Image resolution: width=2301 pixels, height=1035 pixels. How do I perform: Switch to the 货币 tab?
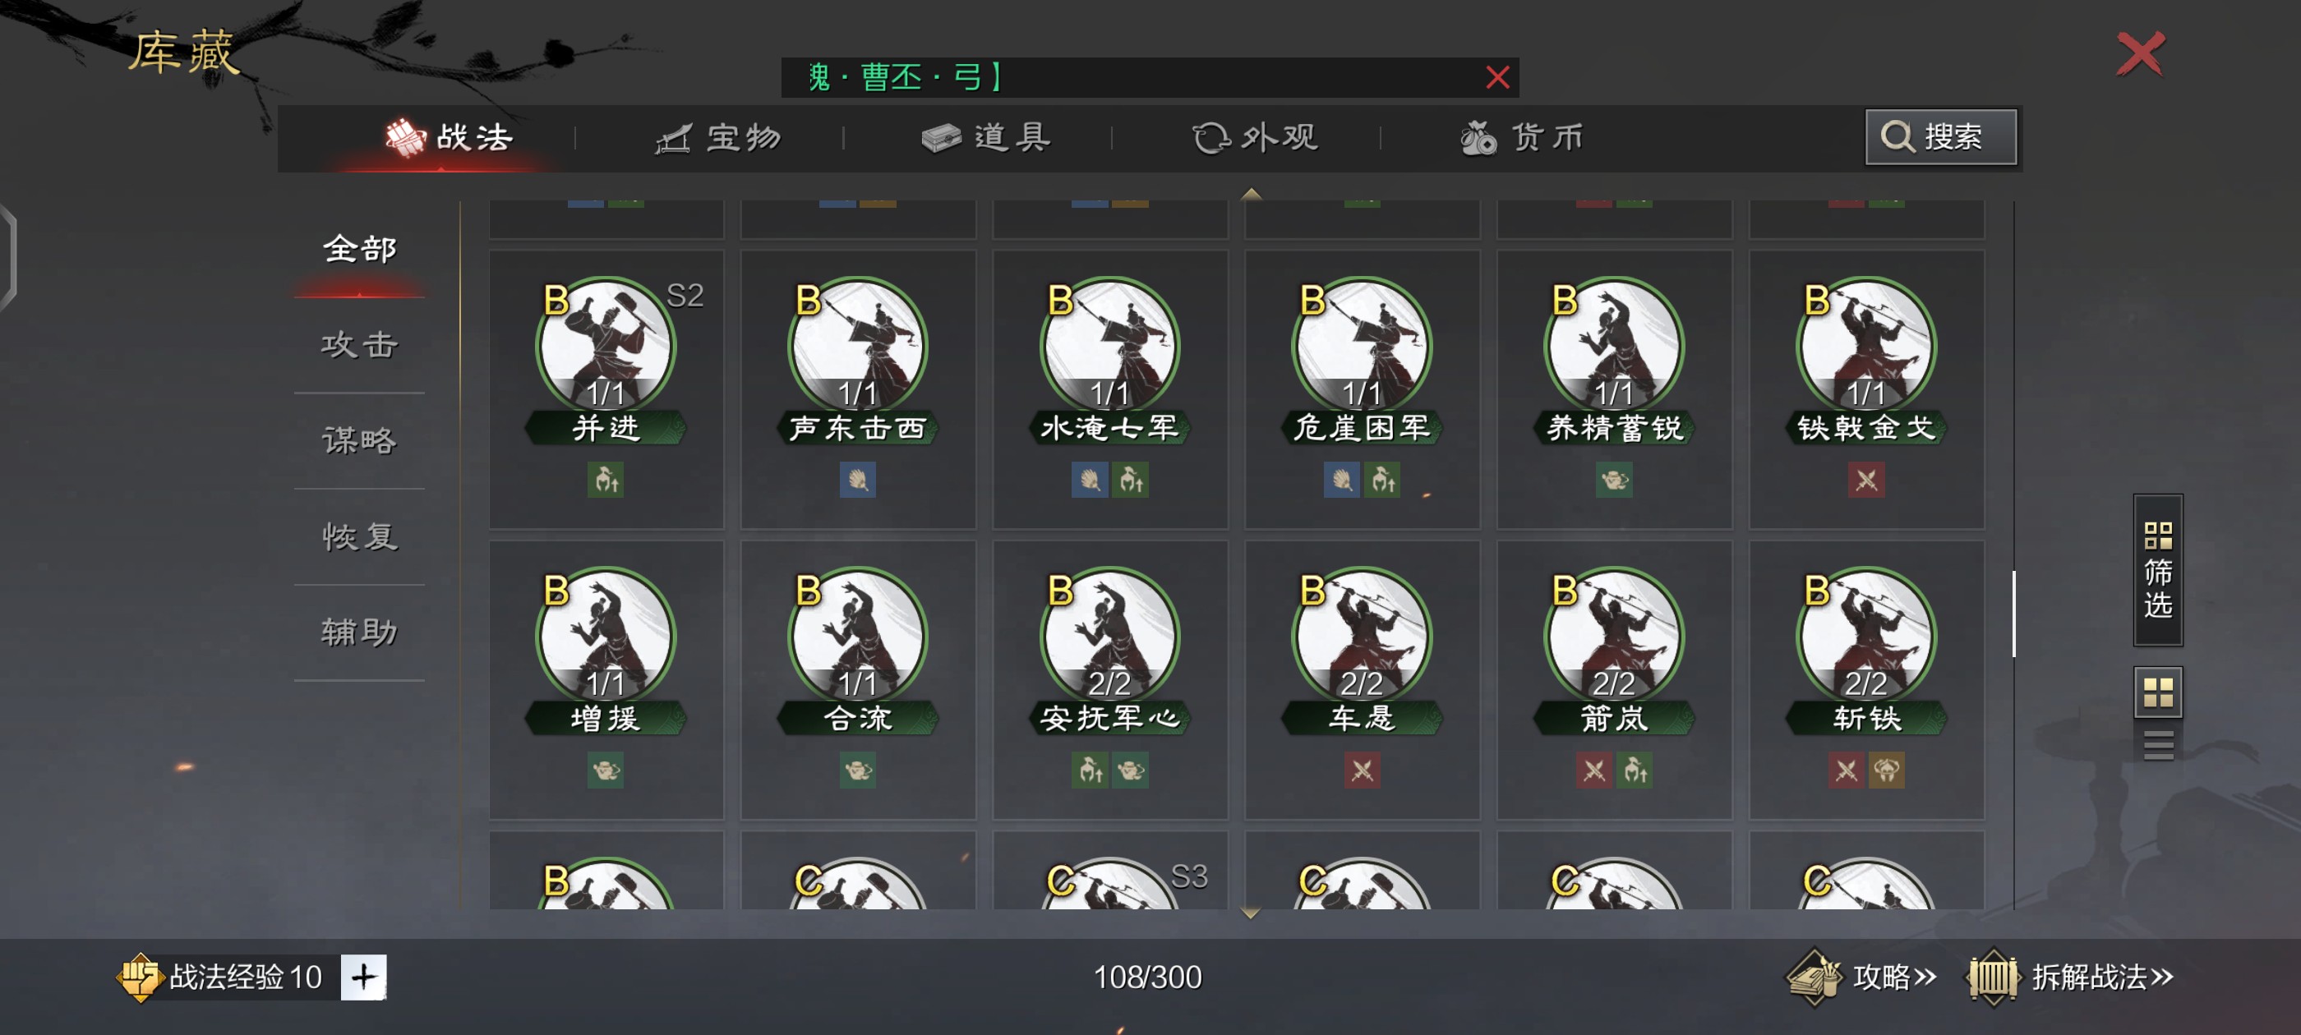click(1522, 137)
